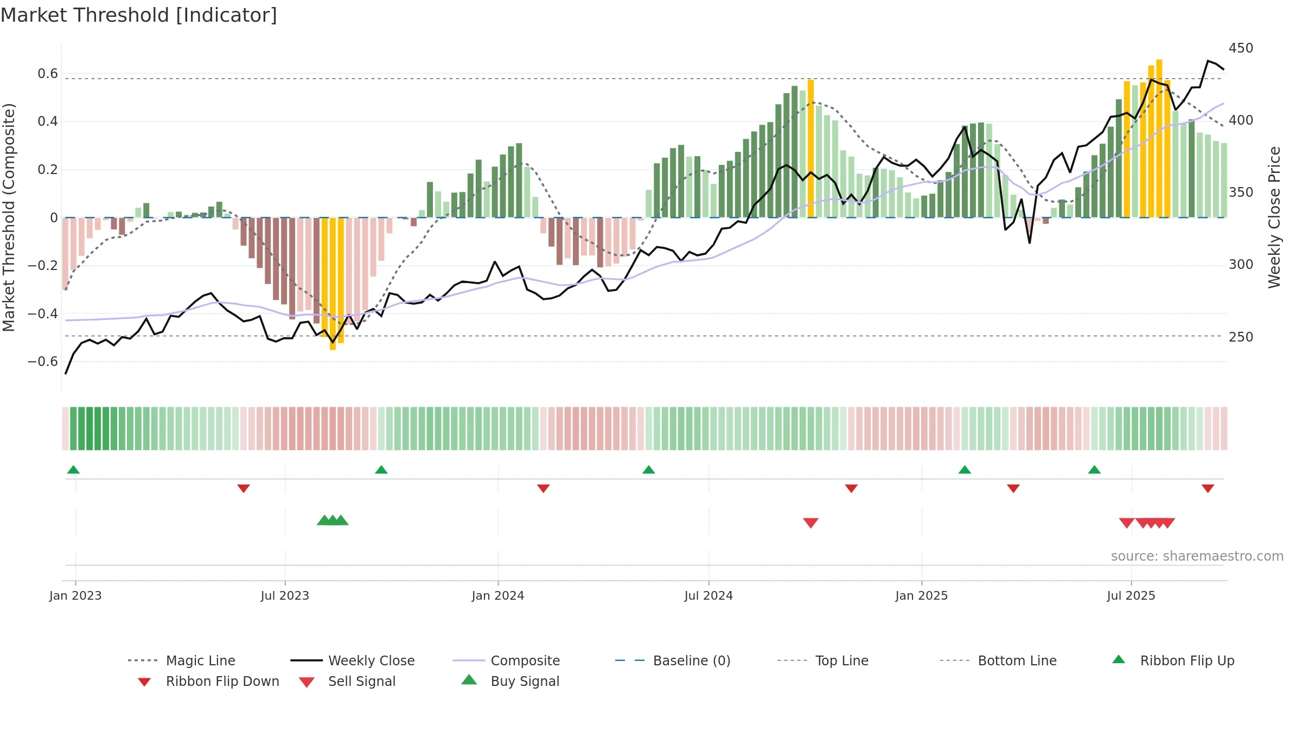Click the last red Ribbon Flip Down triangle after Jul 2025
Viewport: 1302px width, 732px height.
coord(1208,489)
